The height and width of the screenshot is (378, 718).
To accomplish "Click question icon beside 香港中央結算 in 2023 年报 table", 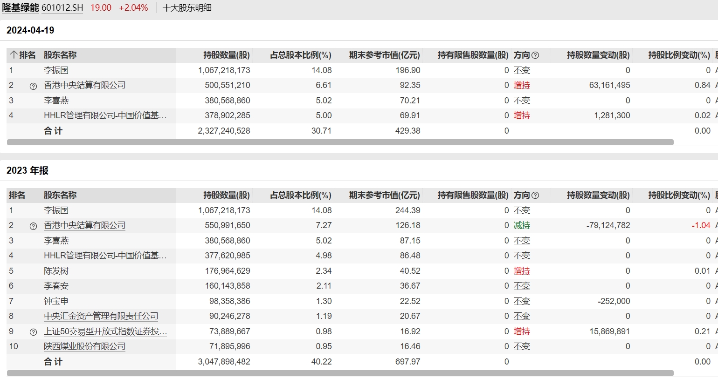I will (33, 226).
